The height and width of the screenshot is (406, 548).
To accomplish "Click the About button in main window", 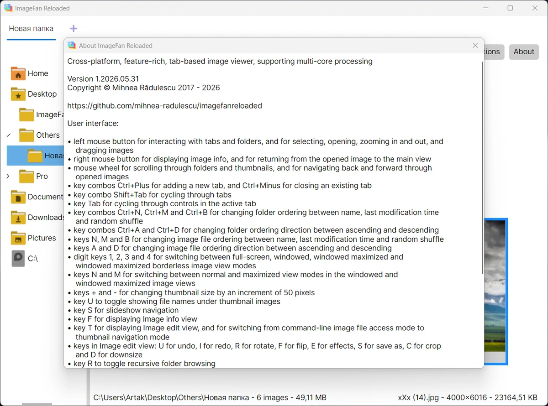I will pyautogui.click(x=524, y=52).
